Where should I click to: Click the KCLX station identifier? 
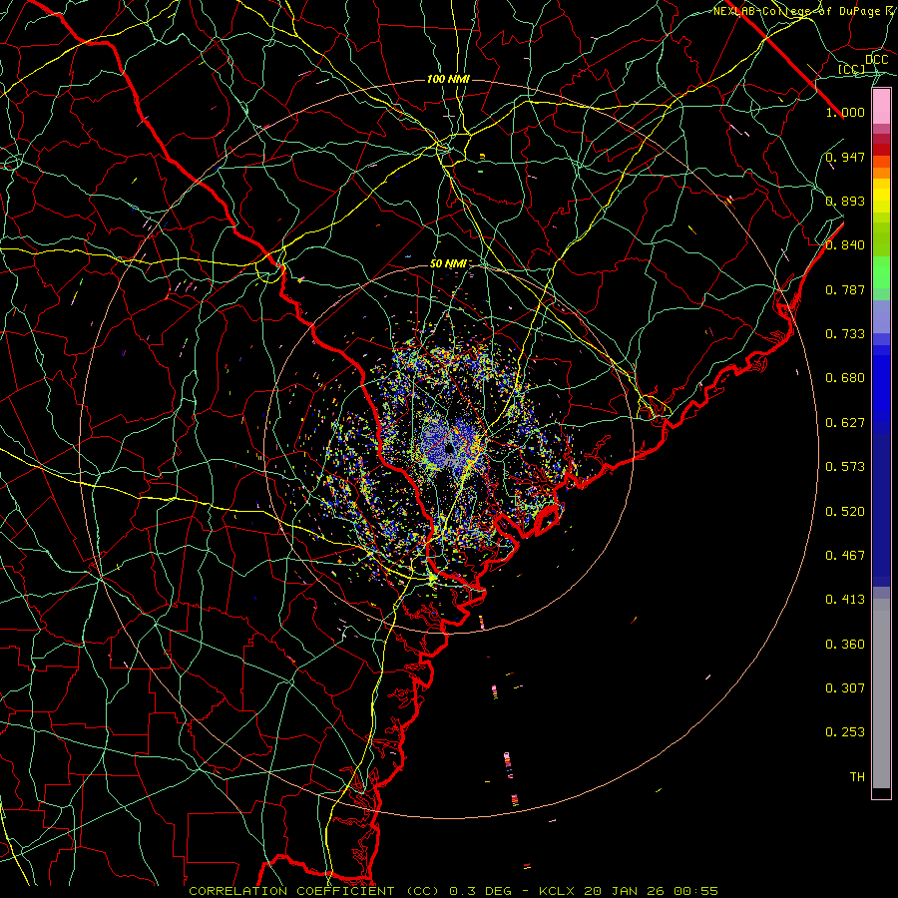[557, 891]
